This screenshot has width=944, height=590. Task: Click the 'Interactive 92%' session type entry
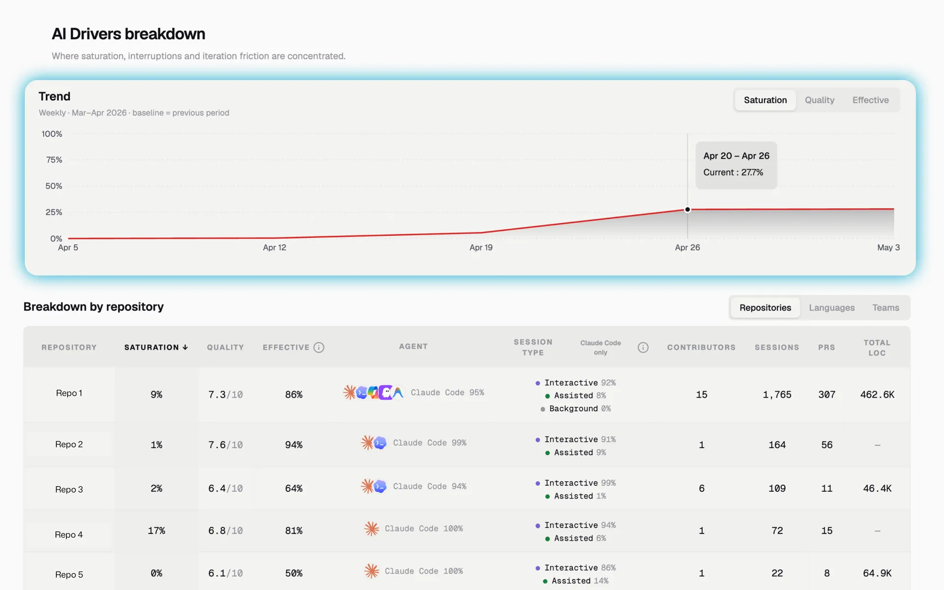pyautogui.click(x=575, y=383)
